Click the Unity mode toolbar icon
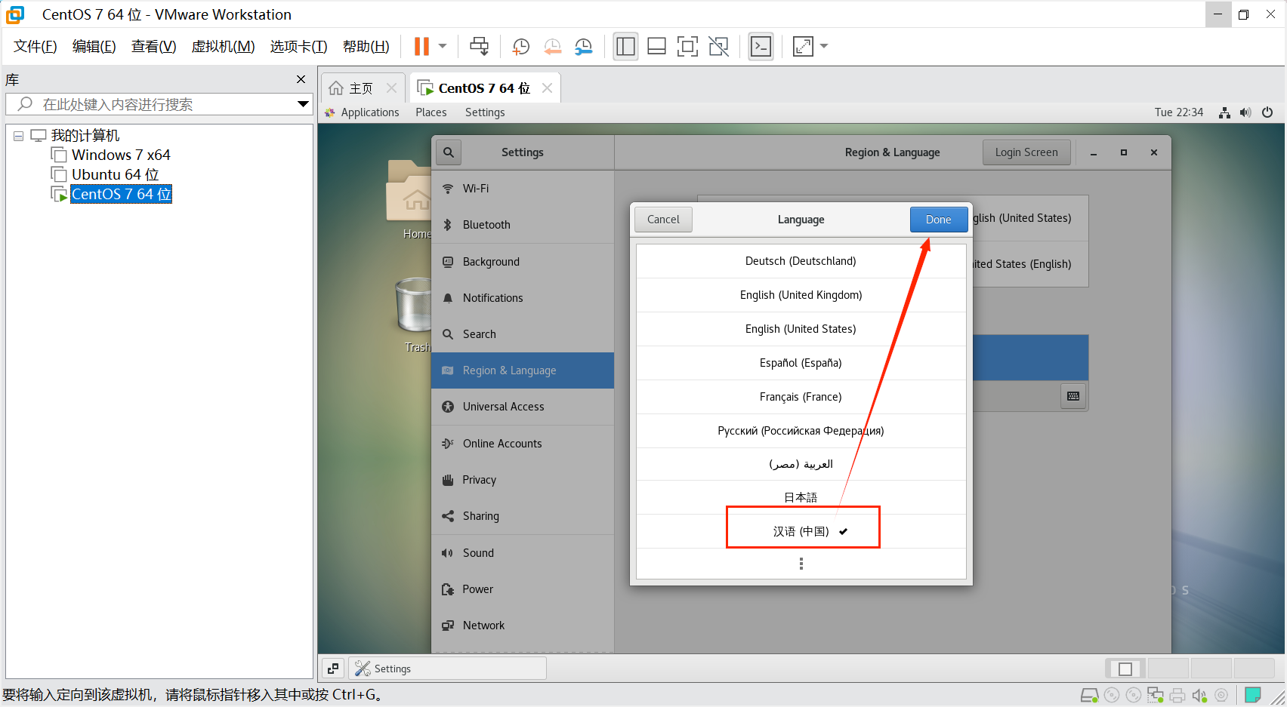The height and width of the screenshot is (707, 1287). coord(719,46)
